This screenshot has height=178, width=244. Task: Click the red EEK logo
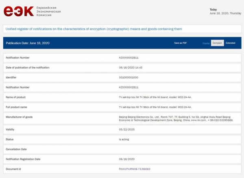[19, 11]
